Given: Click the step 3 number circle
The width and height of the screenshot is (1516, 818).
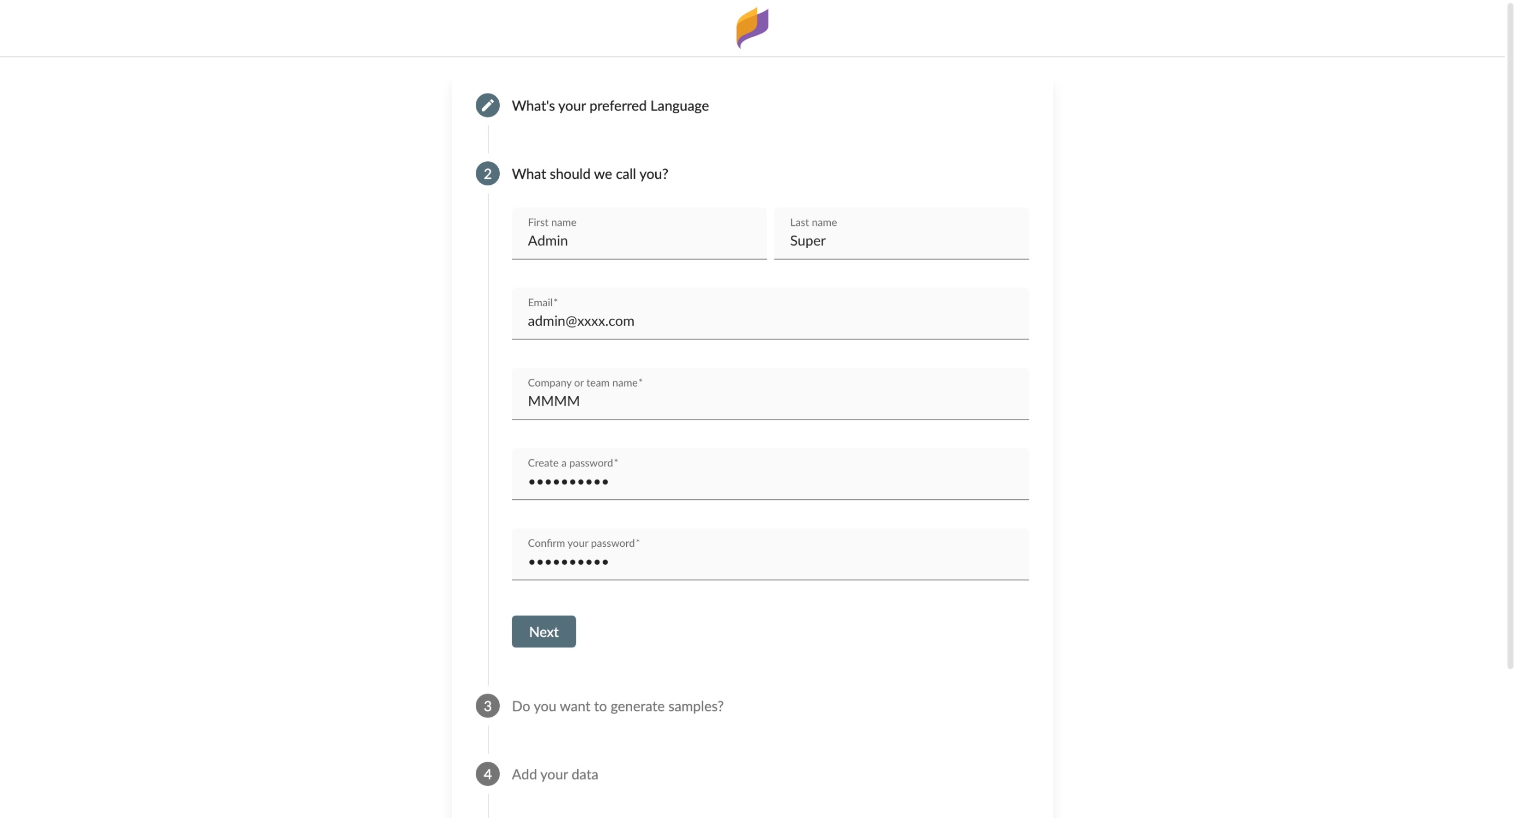Looking at the screenshot, I should 487,705.
